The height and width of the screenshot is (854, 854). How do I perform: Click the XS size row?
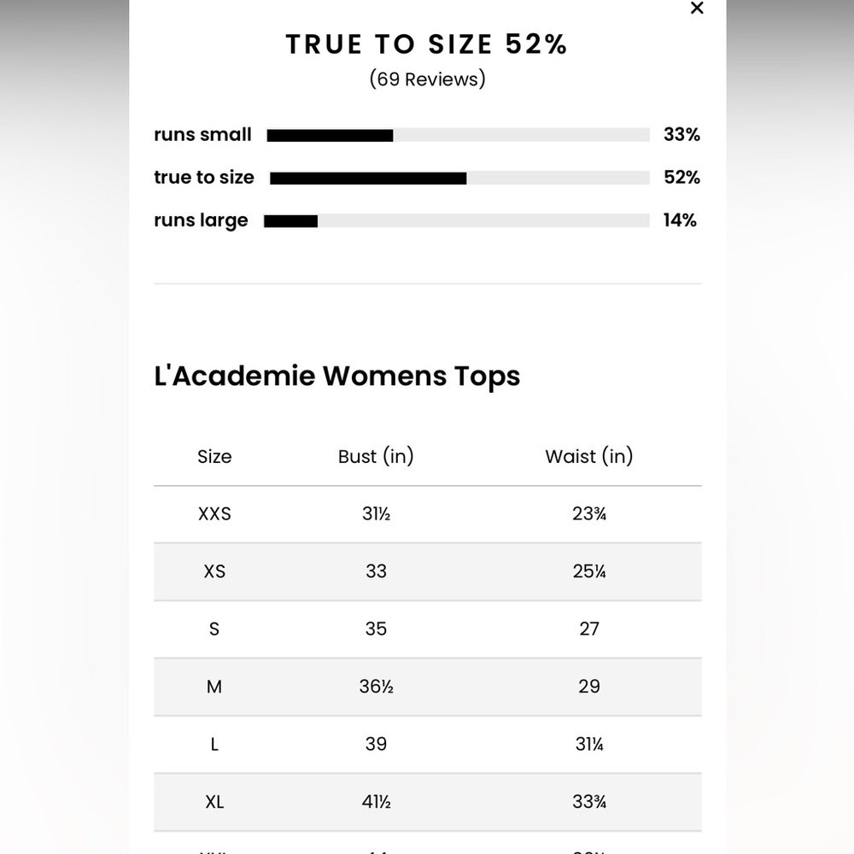click(428, 572)
